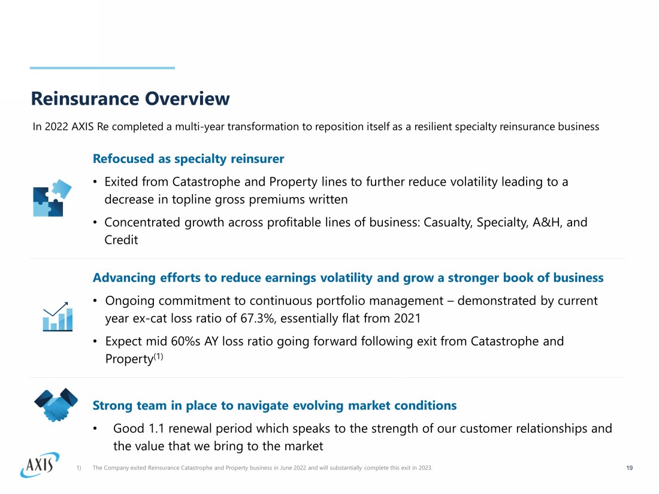Click the light blue accent line above the title
Image resolution: width=659 pixels, height=494 pixels.
point(102,68)
